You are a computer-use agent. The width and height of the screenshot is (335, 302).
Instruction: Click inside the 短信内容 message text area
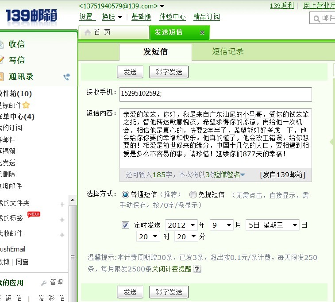click(216, 138)
